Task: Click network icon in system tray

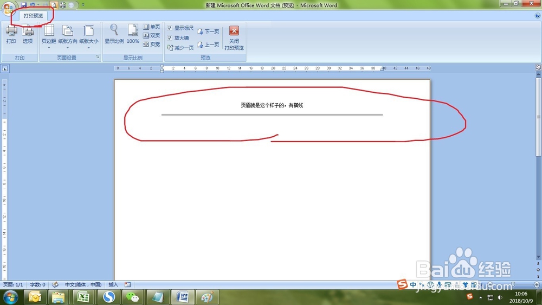Action: (x=490, y=297)
